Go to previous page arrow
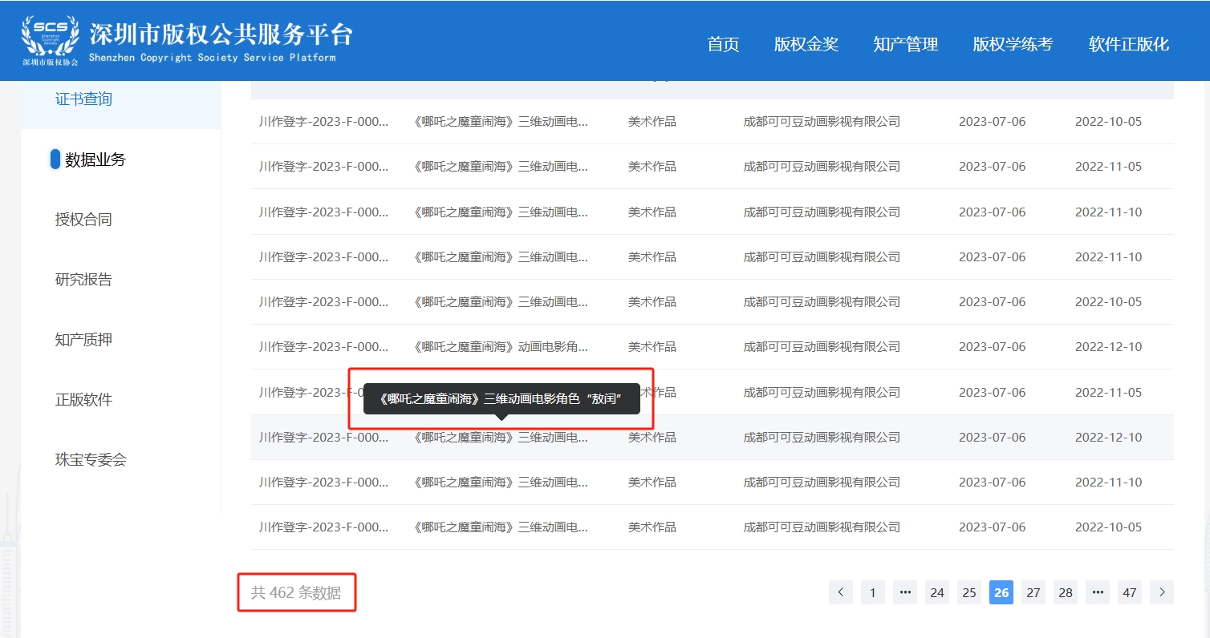1210x638 pixels. click(x=841, y=592)
